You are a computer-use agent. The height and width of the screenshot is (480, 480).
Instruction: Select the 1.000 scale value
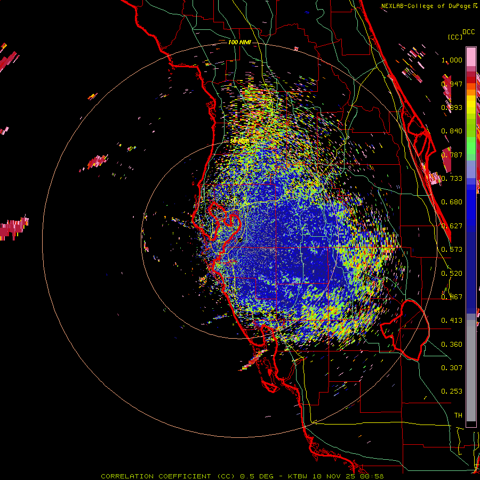pyautogui.click(x=452, y=60)
